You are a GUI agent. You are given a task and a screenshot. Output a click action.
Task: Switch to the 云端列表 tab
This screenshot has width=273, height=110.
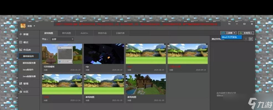coord(120,33)
